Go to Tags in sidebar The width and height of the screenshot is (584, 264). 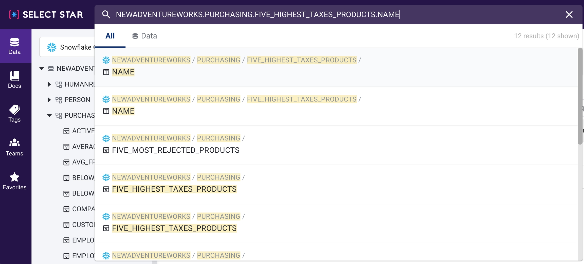14,114
